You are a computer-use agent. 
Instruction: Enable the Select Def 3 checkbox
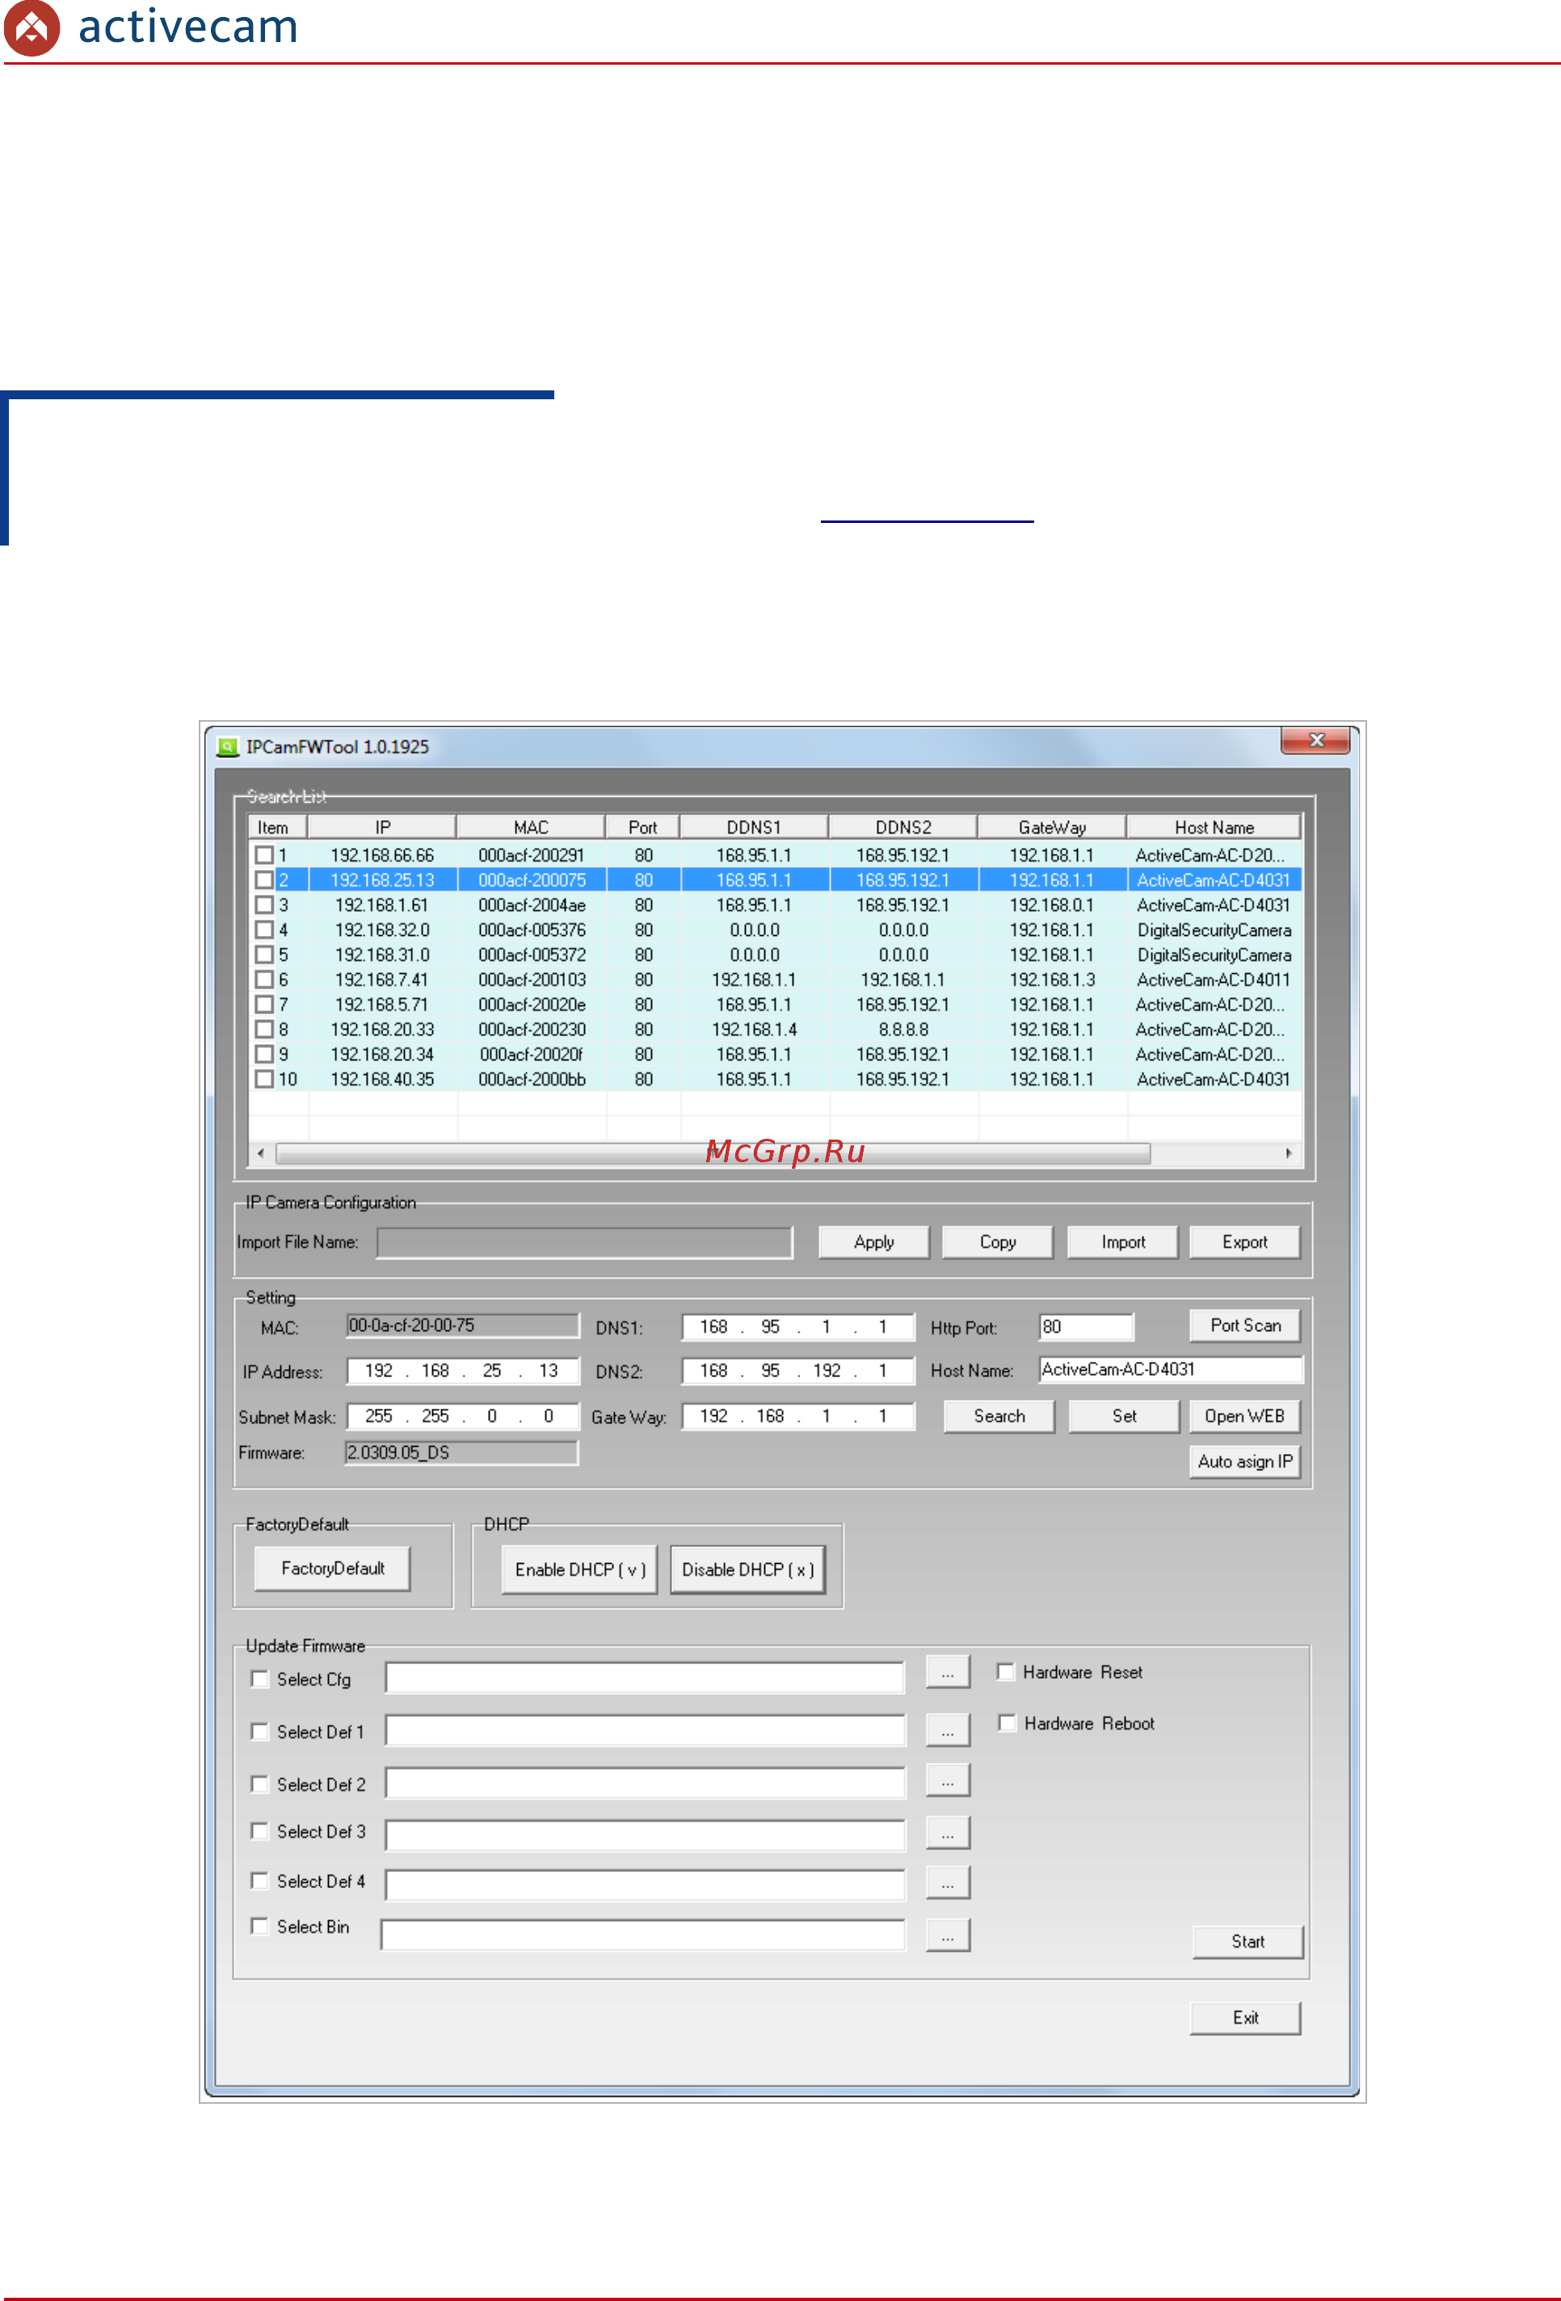click(259, 1831)
